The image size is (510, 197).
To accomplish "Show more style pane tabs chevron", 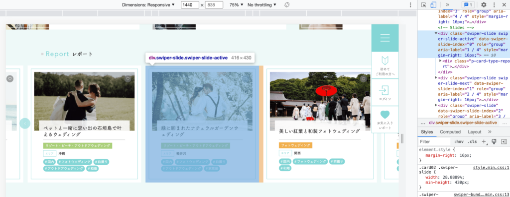I will [x=490, y=132].
